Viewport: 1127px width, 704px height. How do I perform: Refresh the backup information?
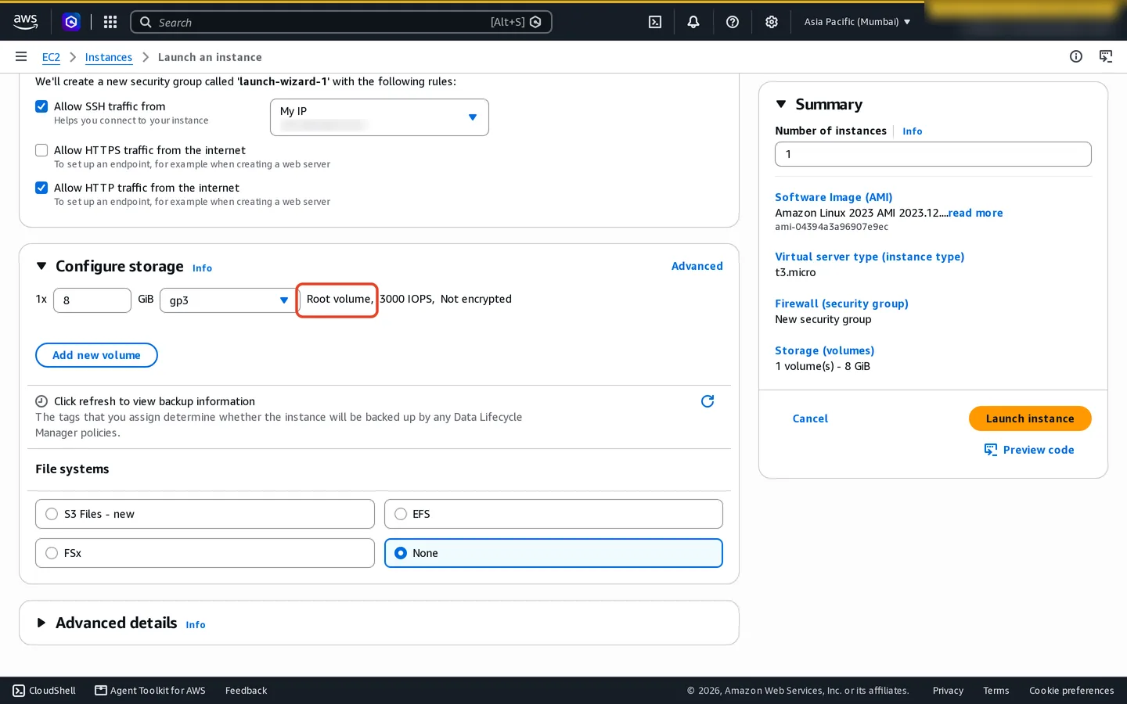[x=708, y=401]
